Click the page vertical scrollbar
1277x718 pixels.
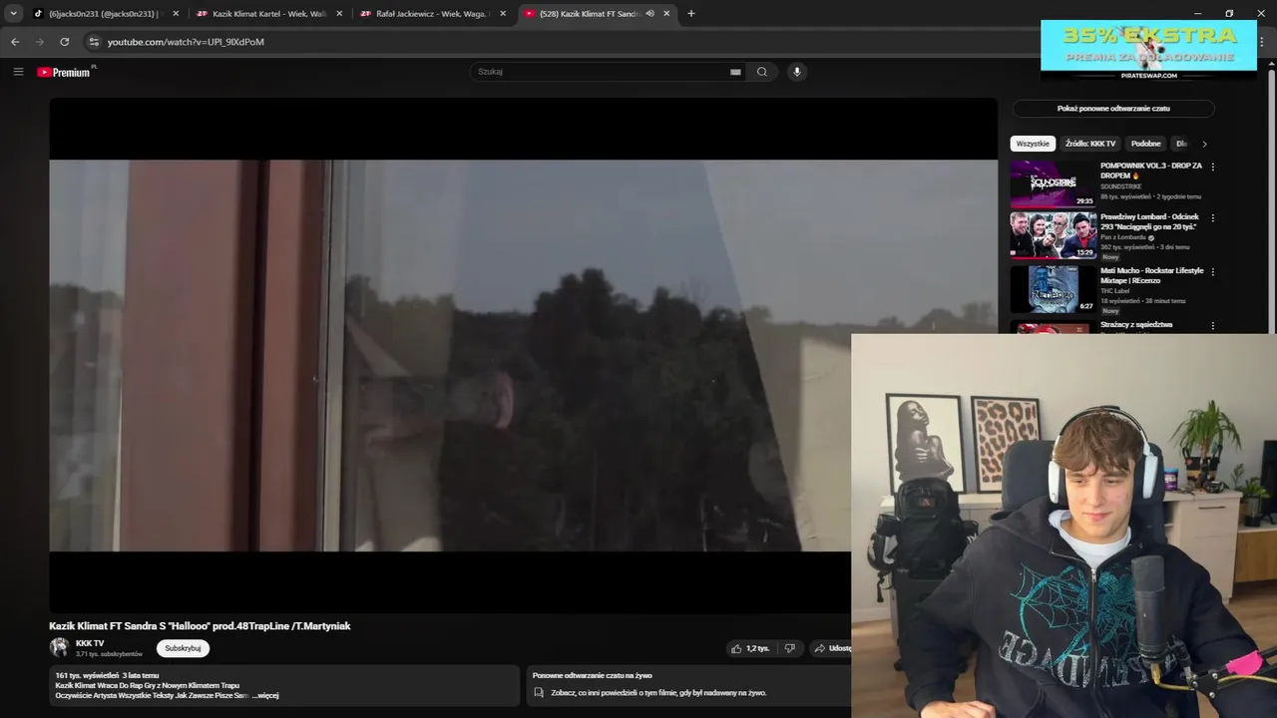(x=1271, y=199)
